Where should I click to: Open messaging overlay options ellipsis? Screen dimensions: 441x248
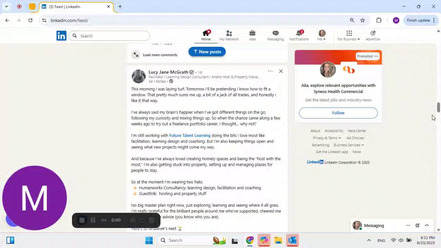click(x=408, y=225)
